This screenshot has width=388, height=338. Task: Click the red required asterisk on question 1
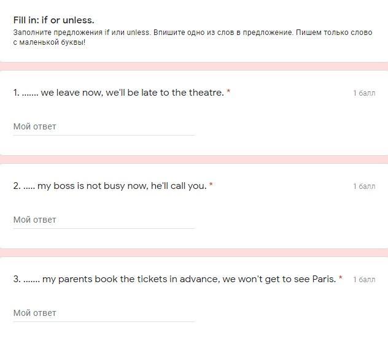pos(228,92)
